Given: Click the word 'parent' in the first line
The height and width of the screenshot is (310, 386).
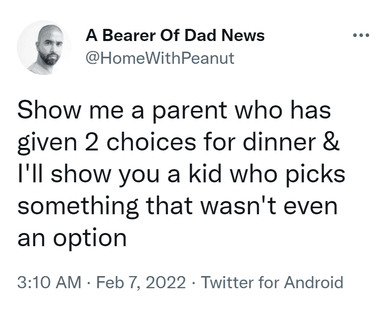Looking at the screenshot, I should click(190, 111).
